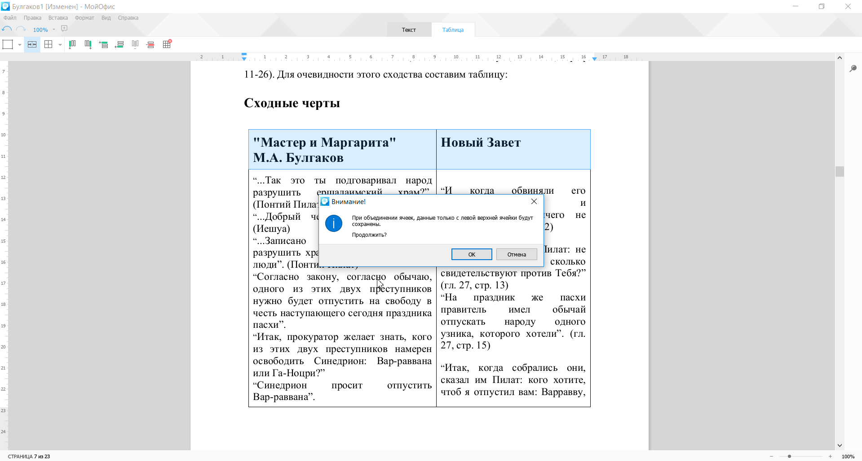Click the vertical scrollbar thumb
This screenshot has height=461, width=862.
(x=840, y=171)
